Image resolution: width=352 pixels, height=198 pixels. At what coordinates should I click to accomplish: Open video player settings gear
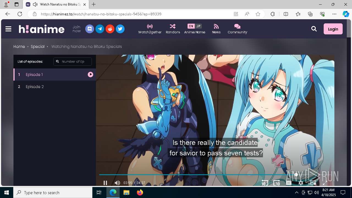(301, 183)
